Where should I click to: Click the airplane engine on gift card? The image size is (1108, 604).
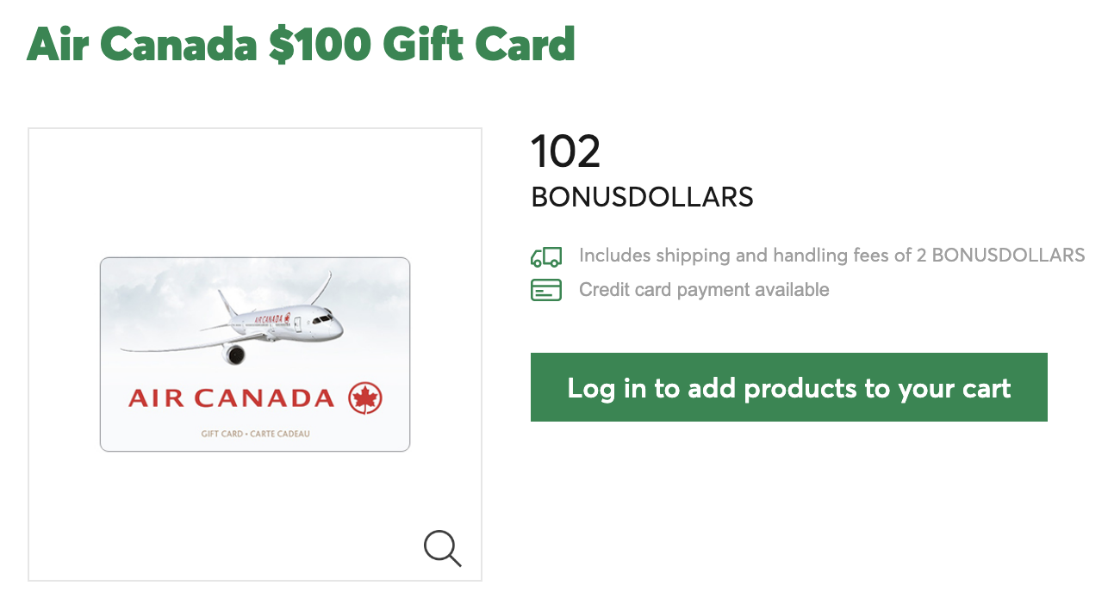pos(233,354)
